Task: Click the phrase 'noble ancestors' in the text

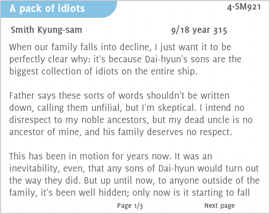Action: click(115, 120)
